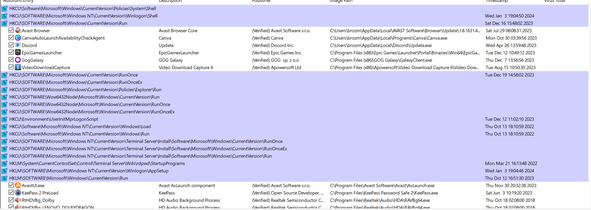
Task: Uncheck the KeePass 2 PreLoad entry
Action: click(x=11, y=193)
